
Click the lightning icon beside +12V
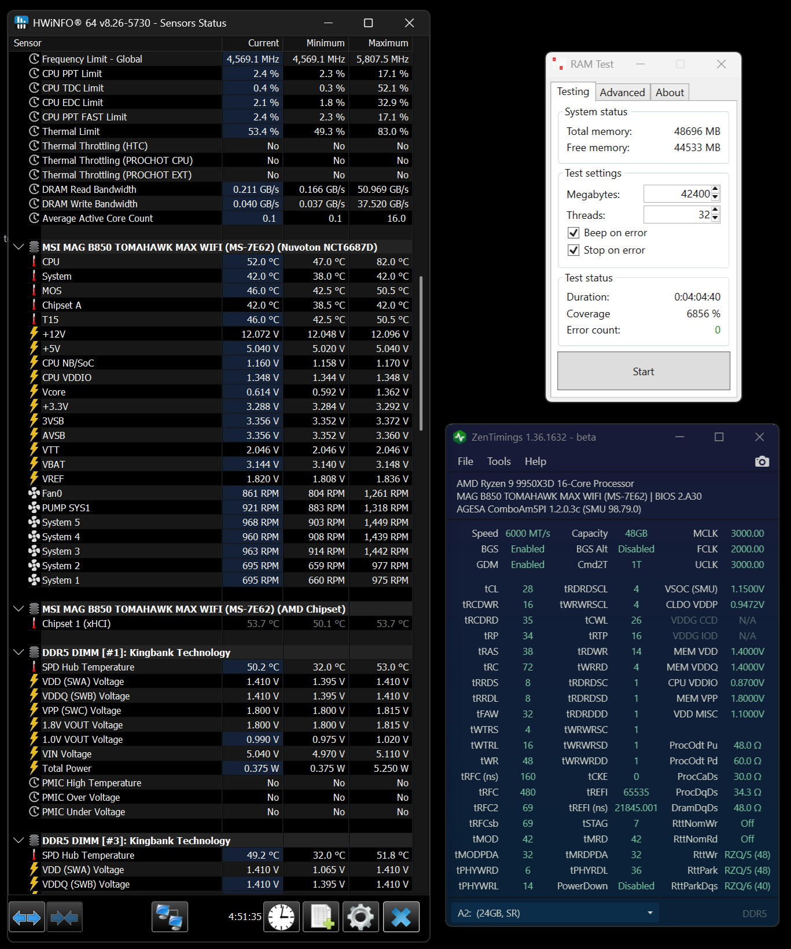[x=34, y=334]
